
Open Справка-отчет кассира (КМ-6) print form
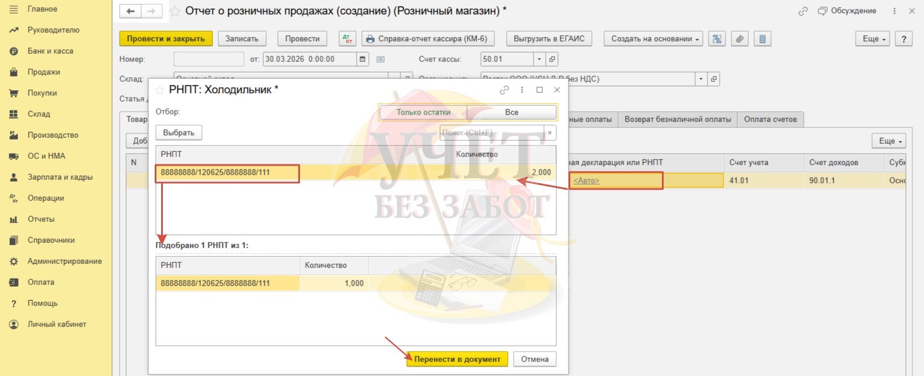pyautogui.click(x=428, y=39)
